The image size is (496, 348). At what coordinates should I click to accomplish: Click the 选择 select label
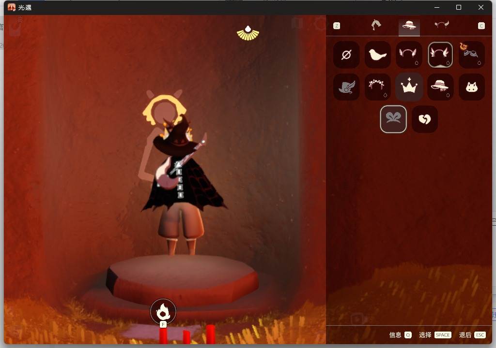[x=425, y=335]
